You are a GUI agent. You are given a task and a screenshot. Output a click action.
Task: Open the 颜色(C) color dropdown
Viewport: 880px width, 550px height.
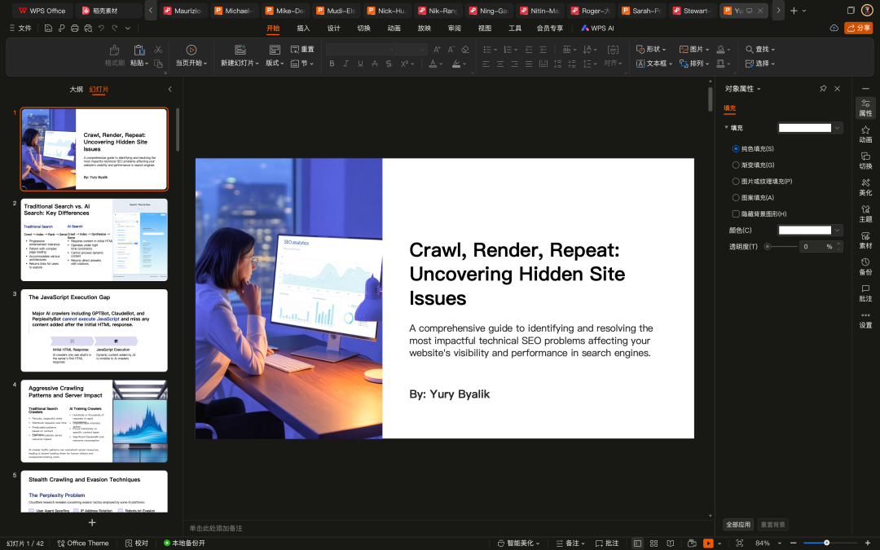838,230
